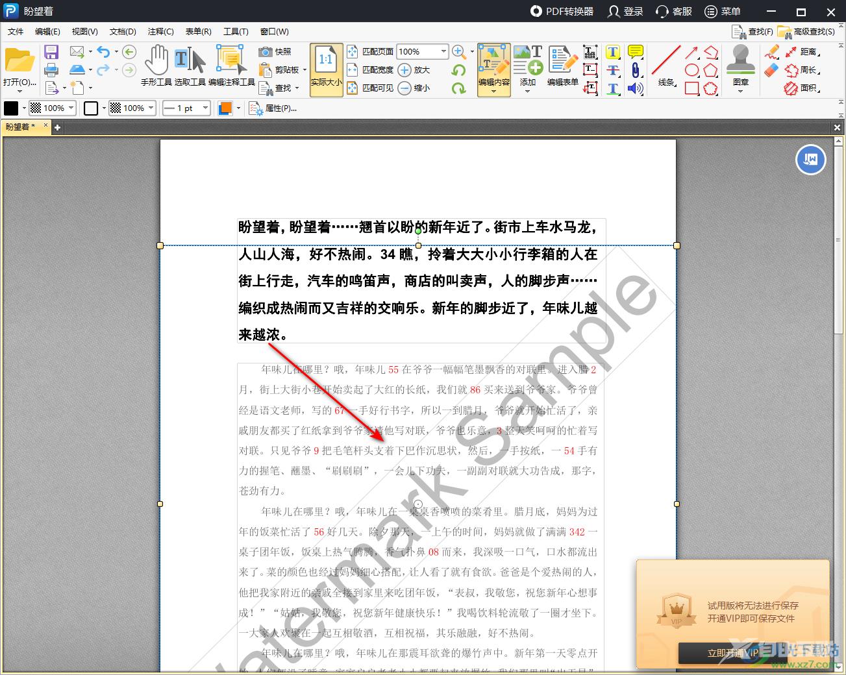Expand the Add (添加) dropdown

coord(527,91)
